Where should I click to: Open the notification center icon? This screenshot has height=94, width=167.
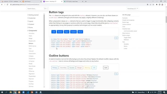pyautogui.click(x=164, y=92)
